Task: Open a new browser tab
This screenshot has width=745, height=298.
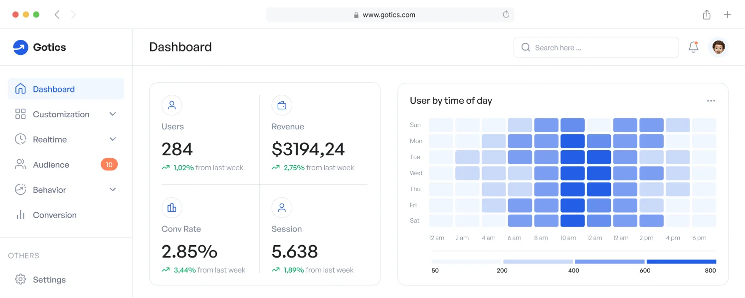Action: point(727,15)
